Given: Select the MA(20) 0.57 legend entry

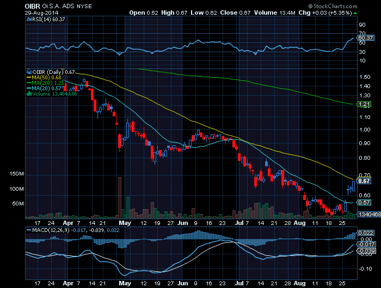Looking at the screenshot, I should 44,89.
